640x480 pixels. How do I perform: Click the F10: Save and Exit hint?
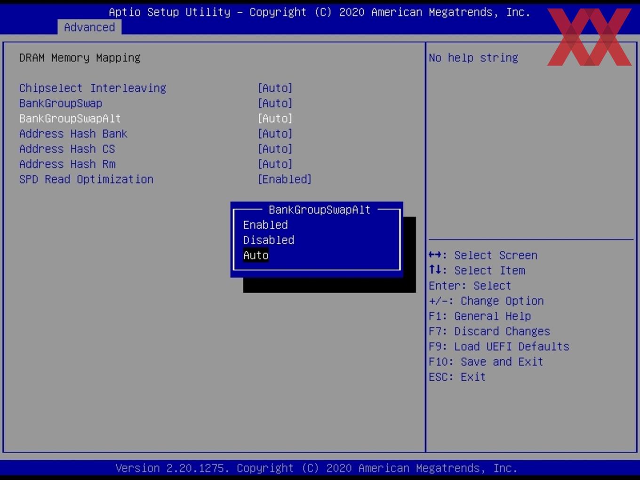[486, 362]
